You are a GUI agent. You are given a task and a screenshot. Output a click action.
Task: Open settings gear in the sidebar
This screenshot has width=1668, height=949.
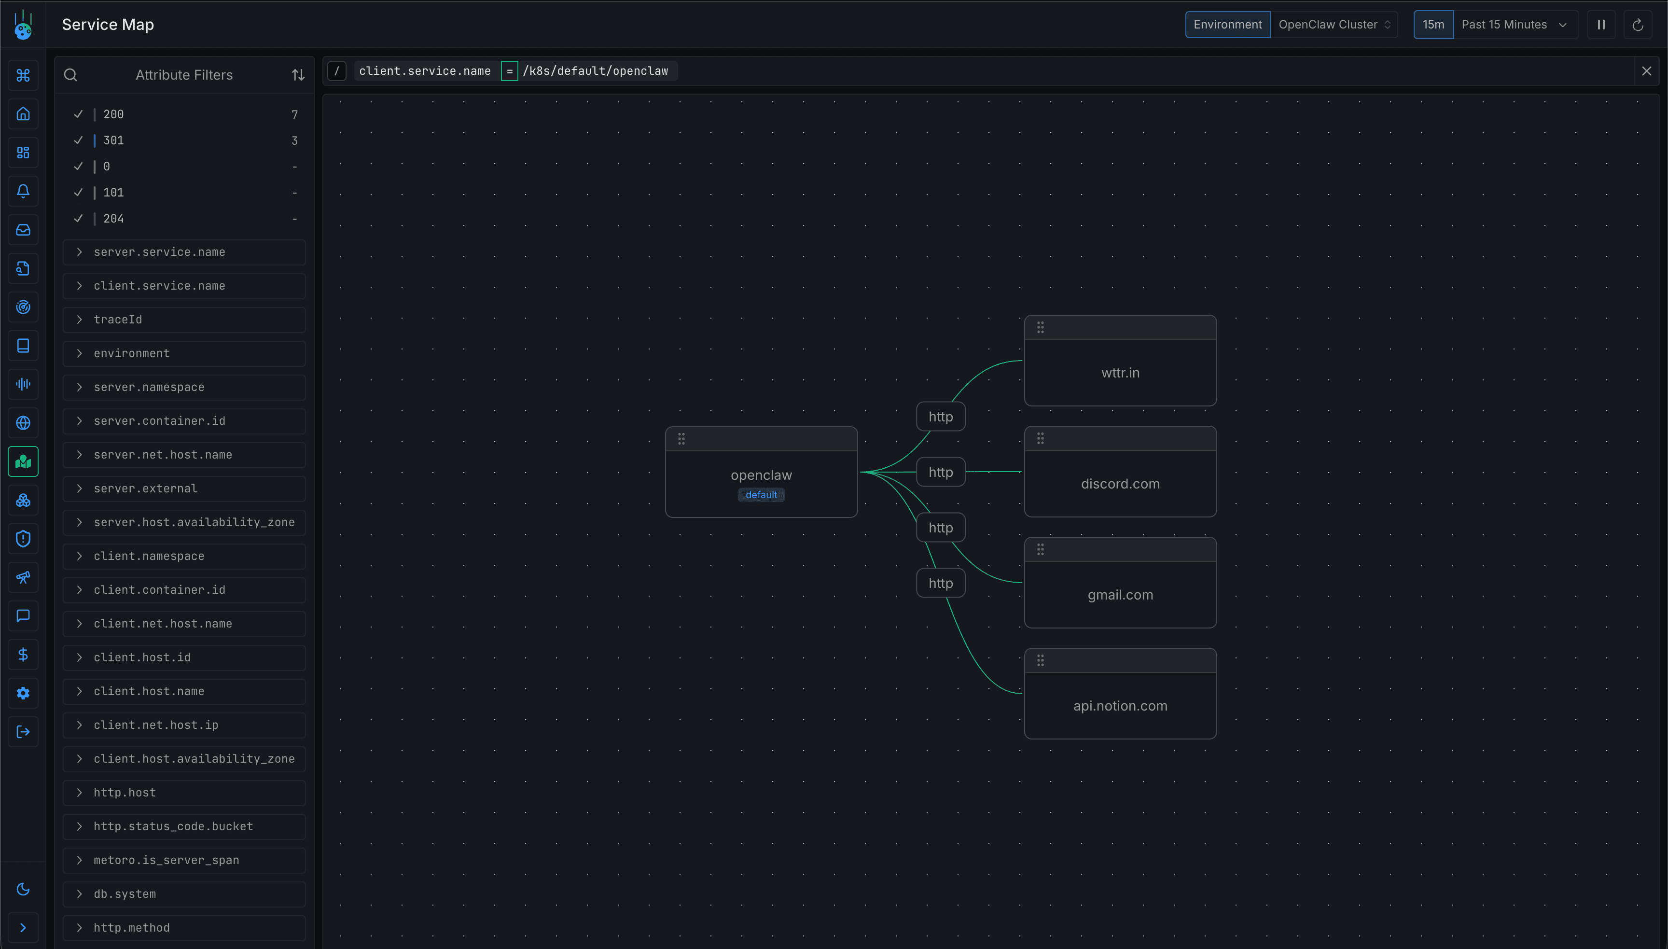click(x=24, y=693)
